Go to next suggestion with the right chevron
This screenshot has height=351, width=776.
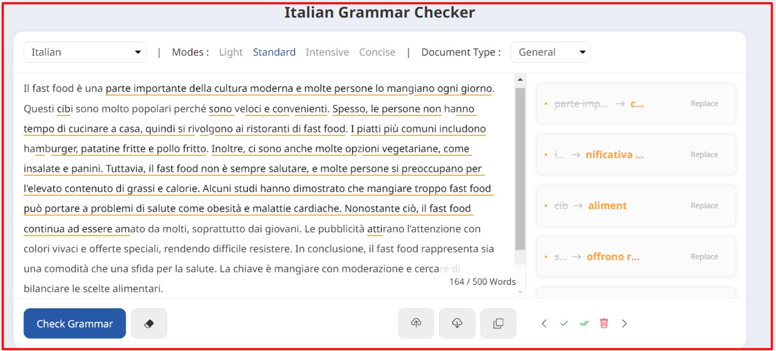point(625,323)
